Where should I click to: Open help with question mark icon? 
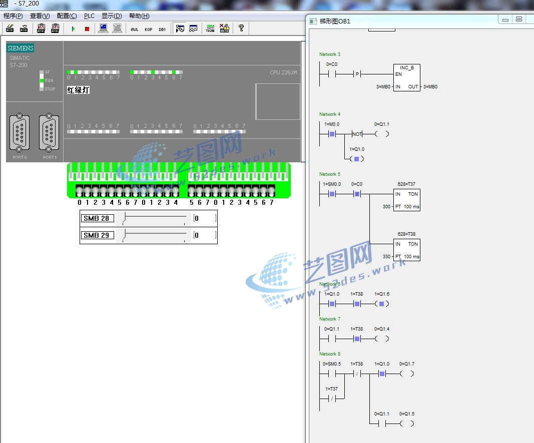241,28
